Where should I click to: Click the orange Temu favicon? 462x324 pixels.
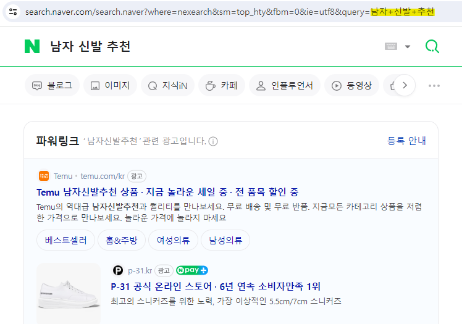point(44,176)
